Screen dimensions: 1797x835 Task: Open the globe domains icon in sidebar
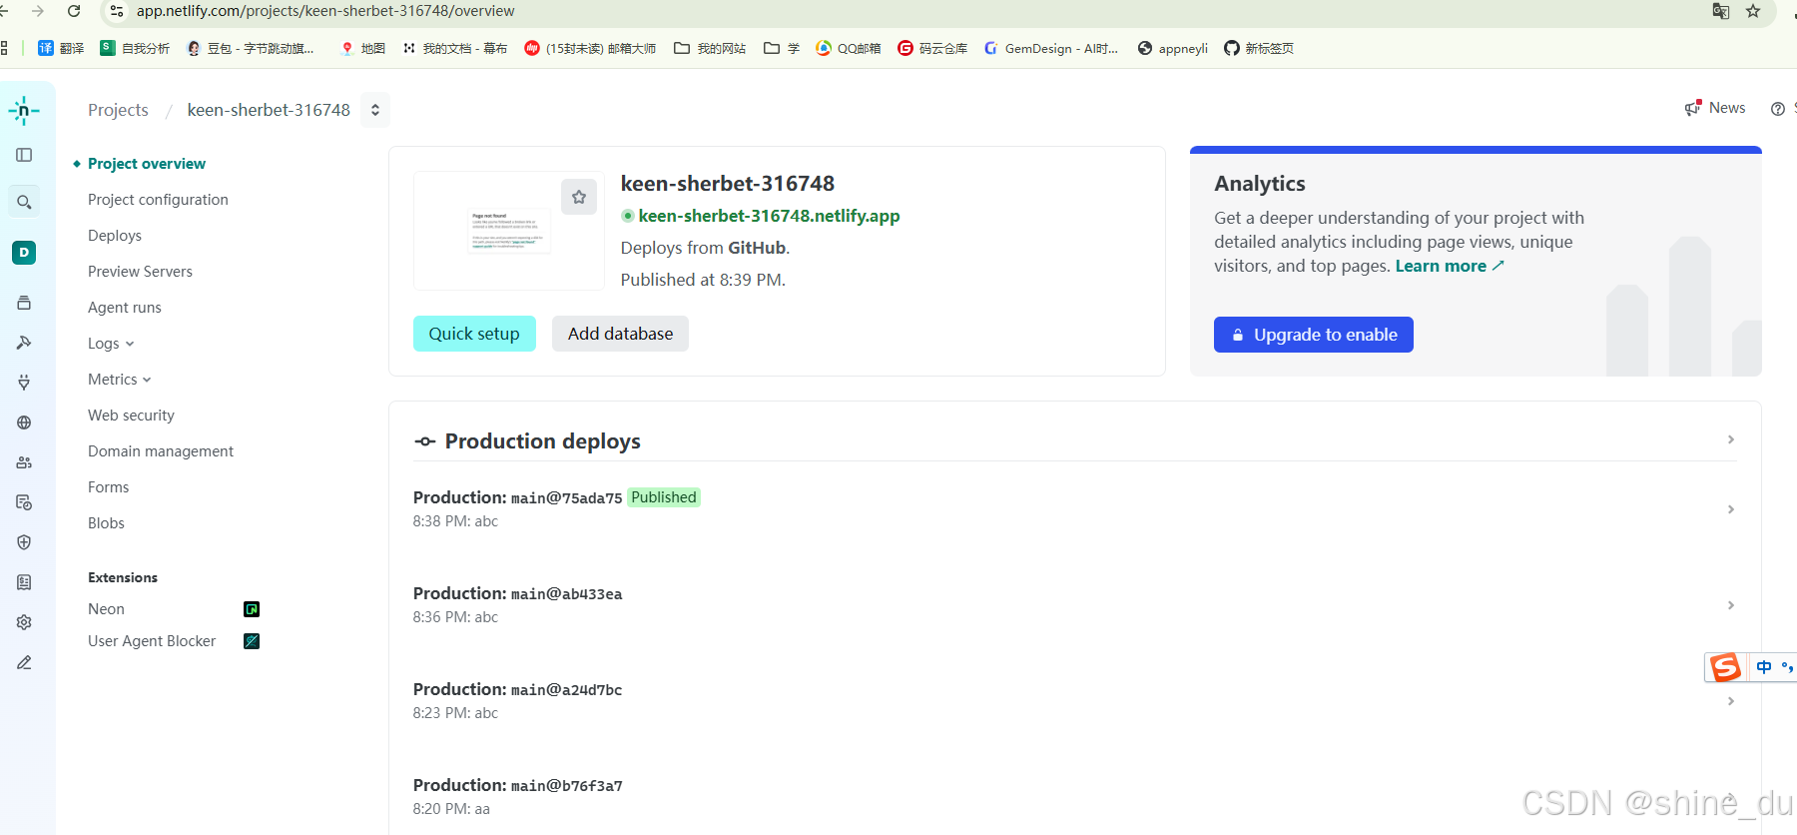(x=24, y=422)
